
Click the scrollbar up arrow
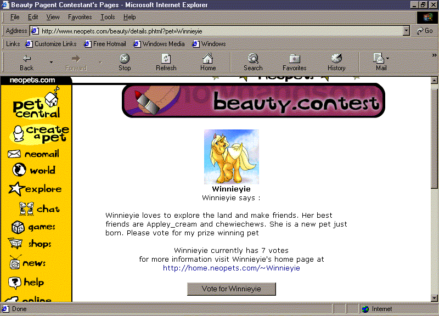pos(434,80)
